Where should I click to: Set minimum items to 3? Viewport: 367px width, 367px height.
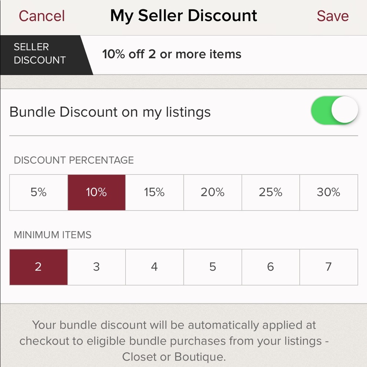tap(96, 267)
